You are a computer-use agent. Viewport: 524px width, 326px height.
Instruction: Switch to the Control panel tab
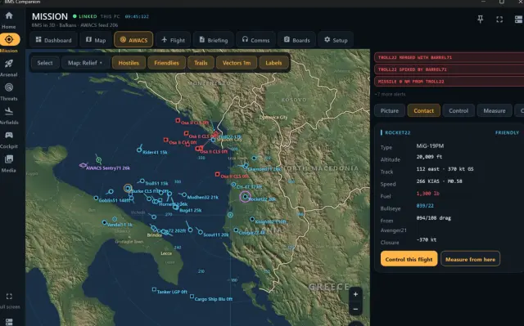tap(458, 110)
